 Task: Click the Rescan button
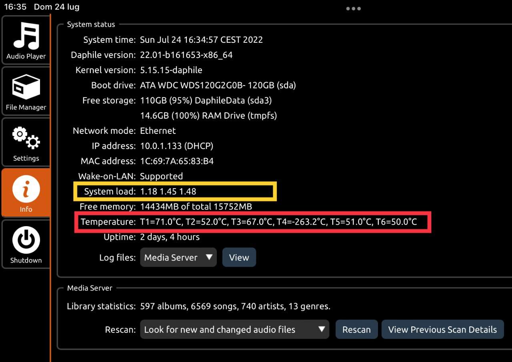click(356, 330)
